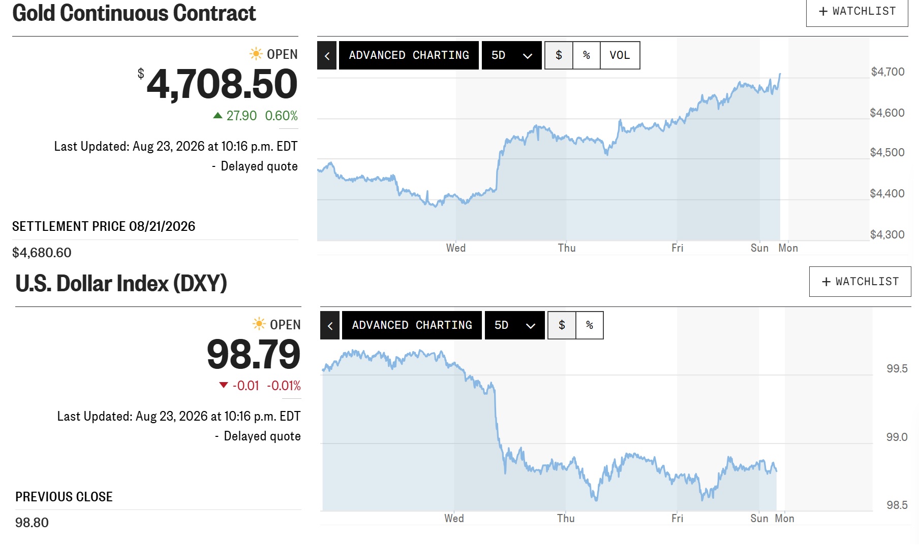
Task: Click the Gold Continuous Contract title
Action: [134, 13]
